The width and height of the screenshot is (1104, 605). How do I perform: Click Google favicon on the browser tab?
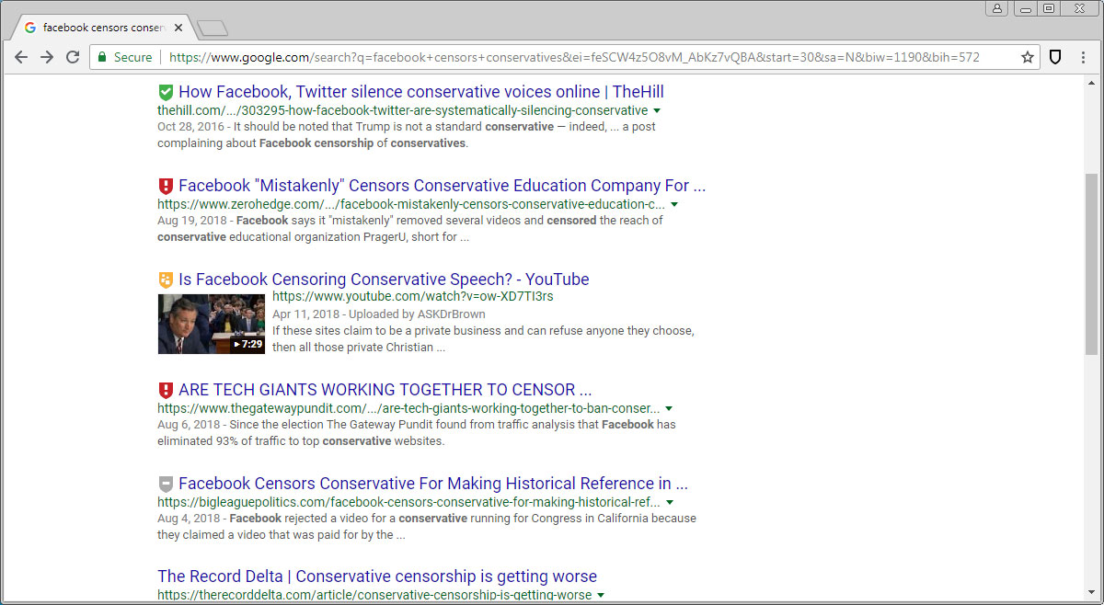(30, 28)
